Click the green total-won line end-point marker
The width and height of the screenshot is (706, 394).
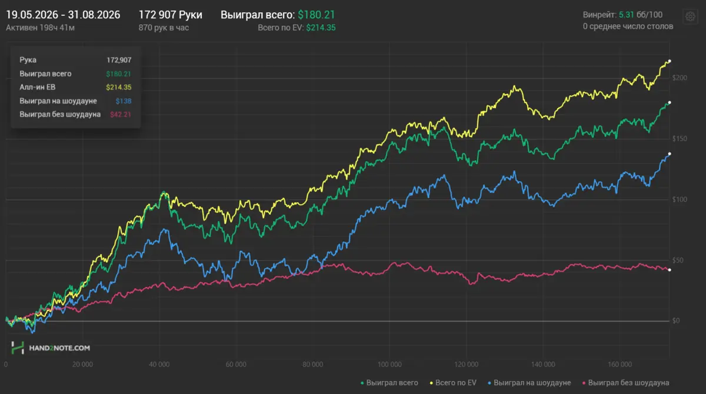coord(670,103)
